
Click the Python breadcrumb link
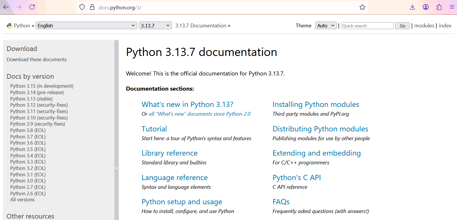(22, 26)
